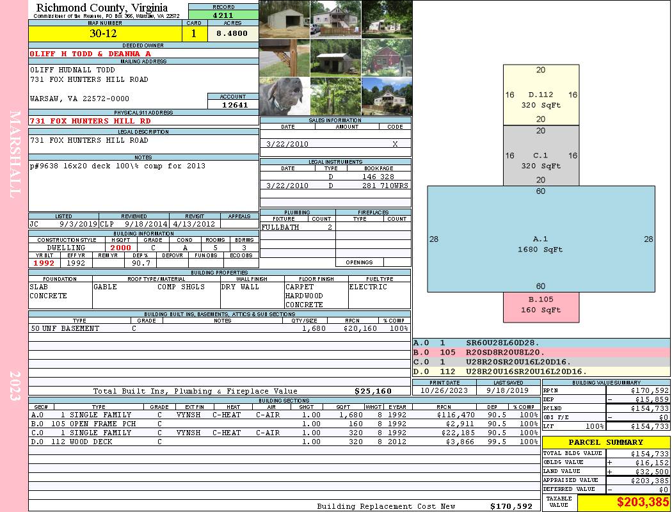Image resolution: width=672 pixels, height=512 pixels.
Task: Click record number 4211
Action: pyautogui.click(x=223, y=15)
